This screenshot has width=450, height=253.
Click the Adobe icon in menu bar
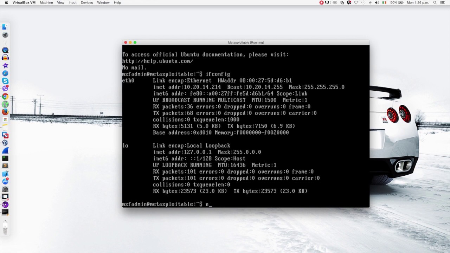coord(328,2)
